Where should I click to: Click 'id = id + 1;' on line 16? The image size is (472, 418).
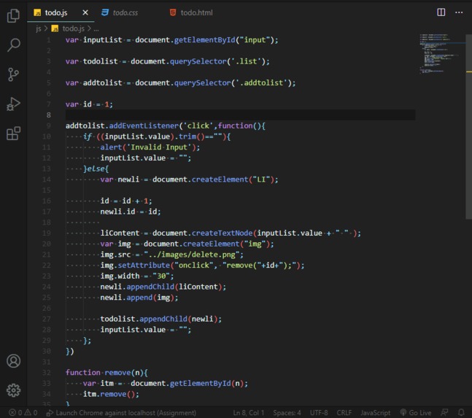coord(126,201)
